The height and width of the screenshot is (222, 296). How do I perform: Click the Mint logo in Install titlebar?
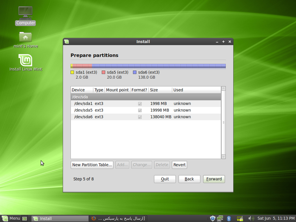tap(66, 42)
